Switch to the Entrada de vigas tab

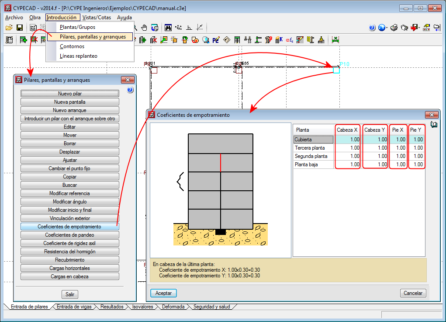click(x=74, y=307)
